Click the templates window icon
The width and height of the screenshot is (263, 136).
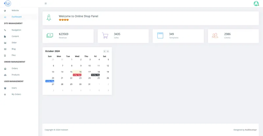(x=160, y=36)
